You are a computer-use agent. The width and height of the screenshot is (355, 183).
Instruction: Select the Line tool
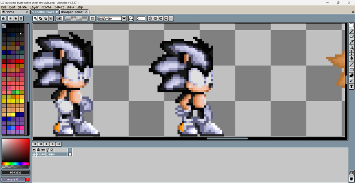click(351, 64)
